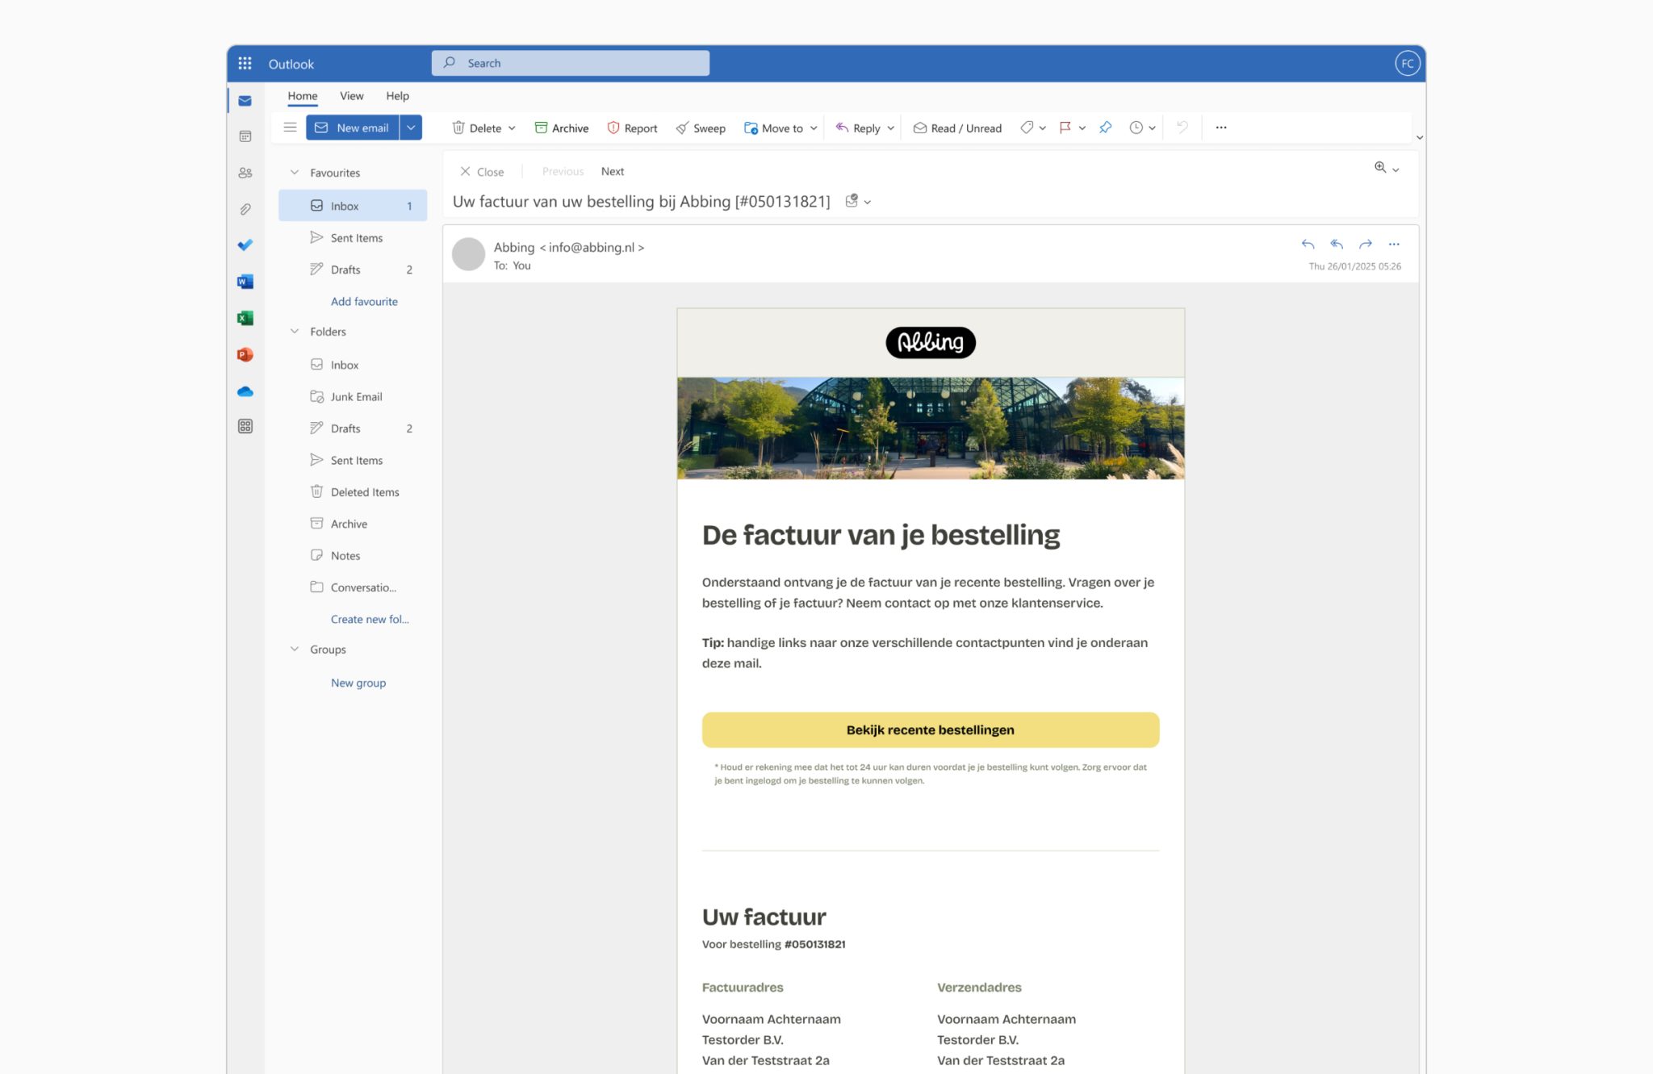
Task: Click the Sweep broom button
Action: [x=701, y=127]
